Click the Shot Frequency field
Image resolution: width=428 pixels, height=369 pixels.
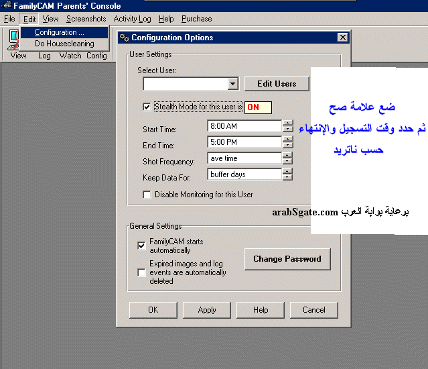[244, 158]
